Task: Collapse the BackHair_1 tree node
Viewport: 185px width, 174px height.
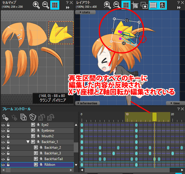Action: [28, 142]
